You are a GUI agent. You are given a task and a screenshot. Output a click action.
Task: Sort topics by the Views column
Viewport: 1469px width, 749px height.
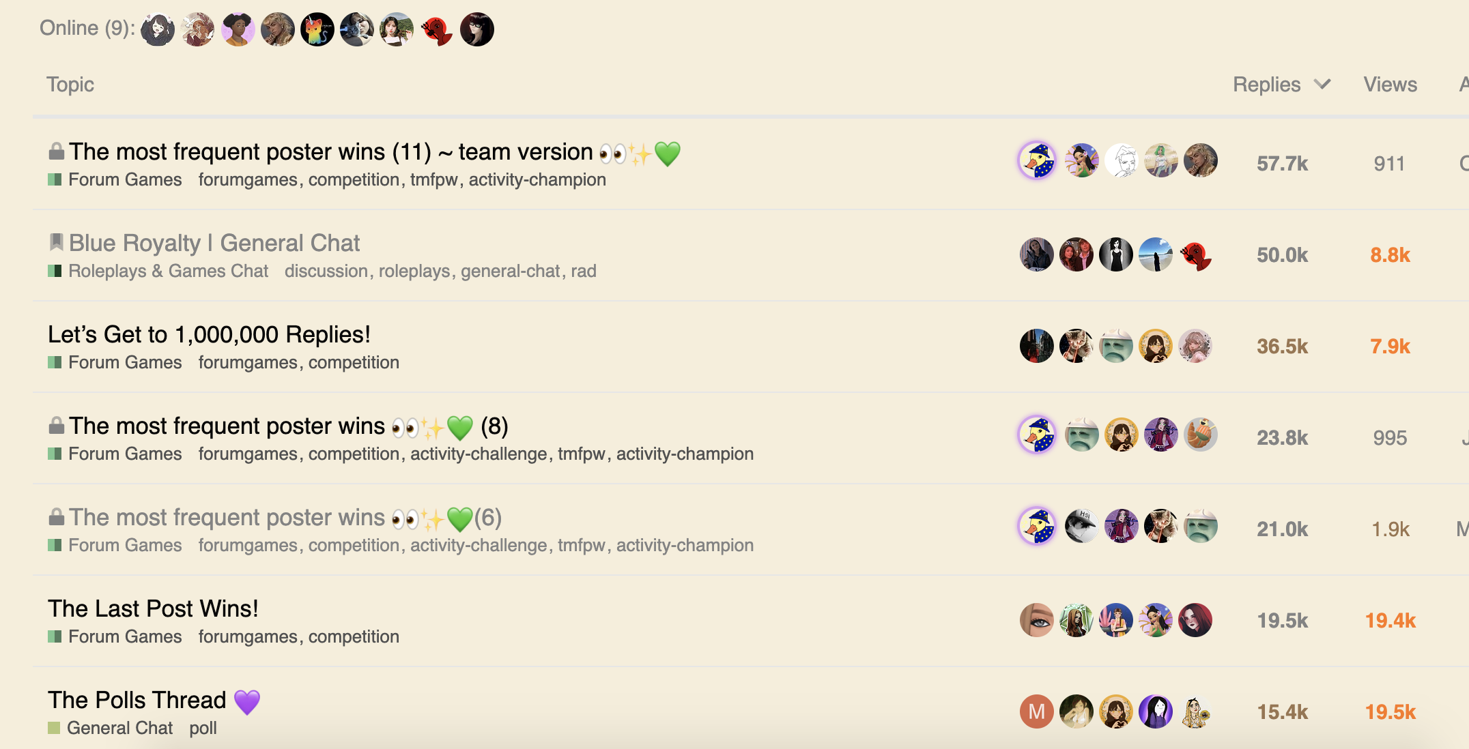(1390, 85)
